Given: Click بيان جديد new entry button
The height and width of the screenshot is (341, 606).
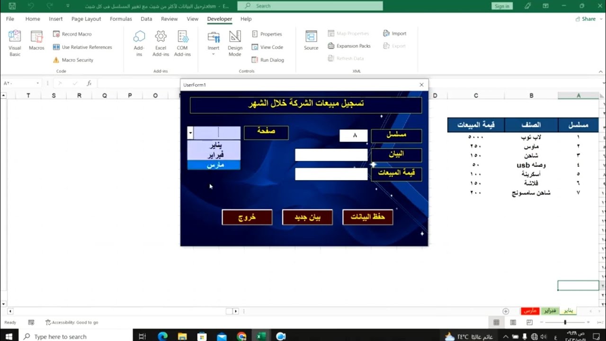Looking at the screenshot, I should coord(307,217).
